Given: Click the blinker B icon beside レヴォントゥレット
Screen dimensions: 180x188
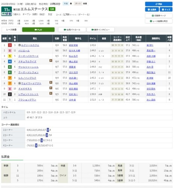Looking at the screenshot, I should (51, 93).
